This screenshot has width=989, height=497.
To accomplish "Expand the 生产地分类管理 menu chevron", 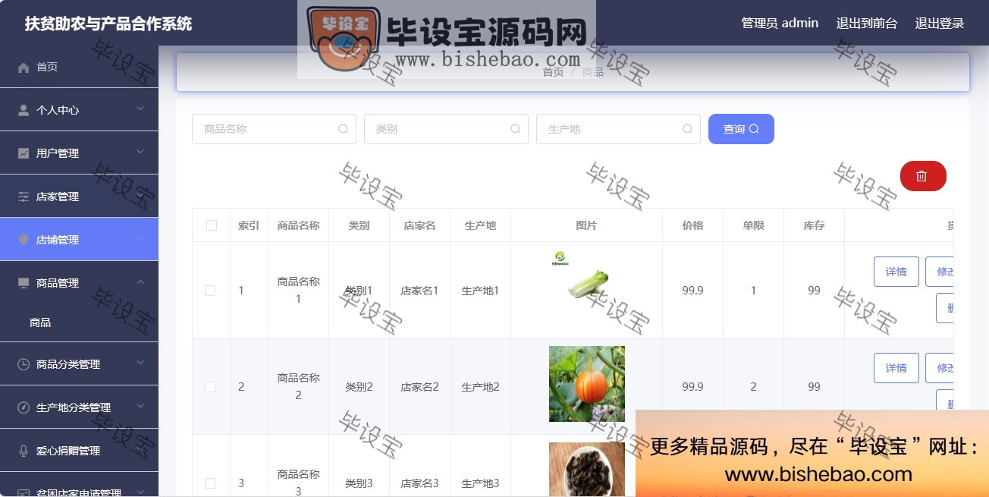I will [x=140, y=407].
